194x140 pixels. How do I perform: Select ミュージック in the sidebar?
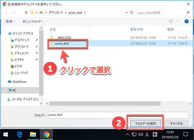tap(19, 73)
